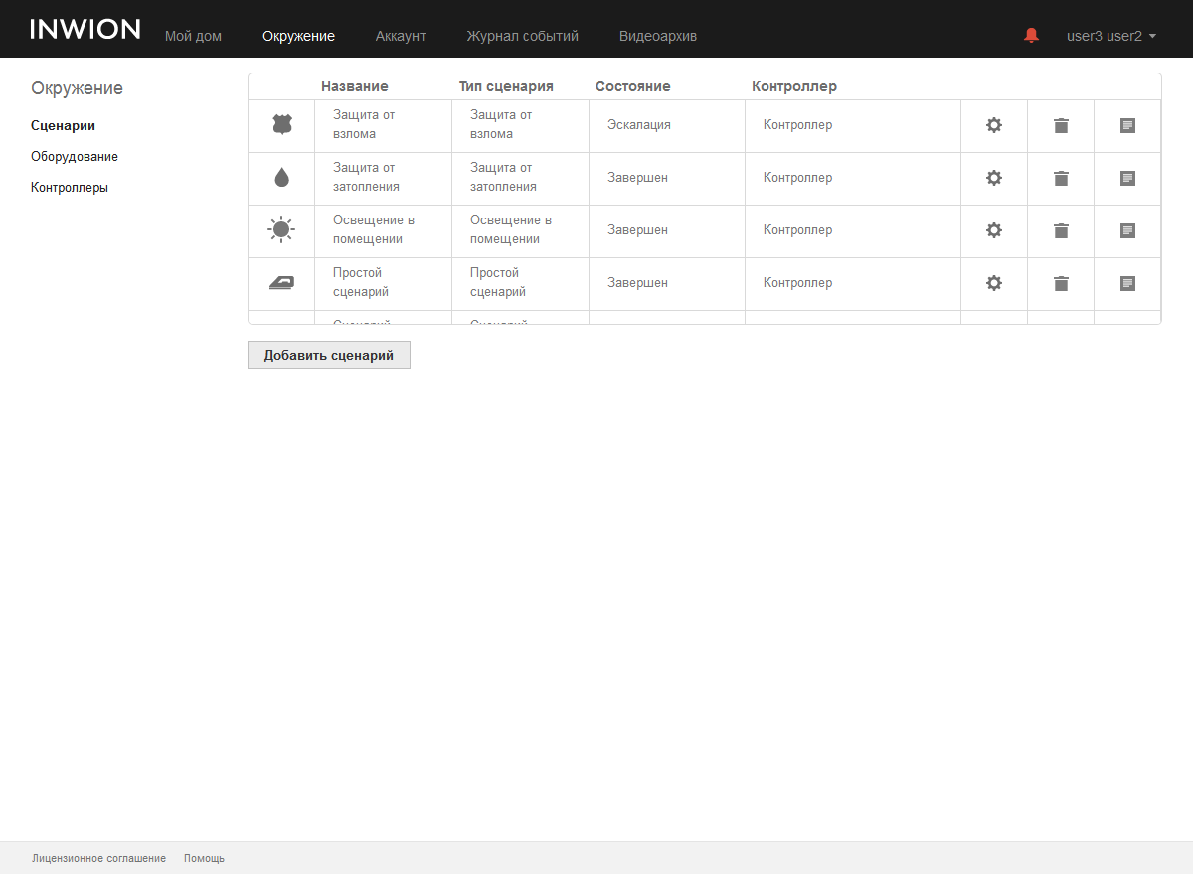Select Сценарии in the sidebar
Screen dimensions: 1193x874
coord(63,125)
